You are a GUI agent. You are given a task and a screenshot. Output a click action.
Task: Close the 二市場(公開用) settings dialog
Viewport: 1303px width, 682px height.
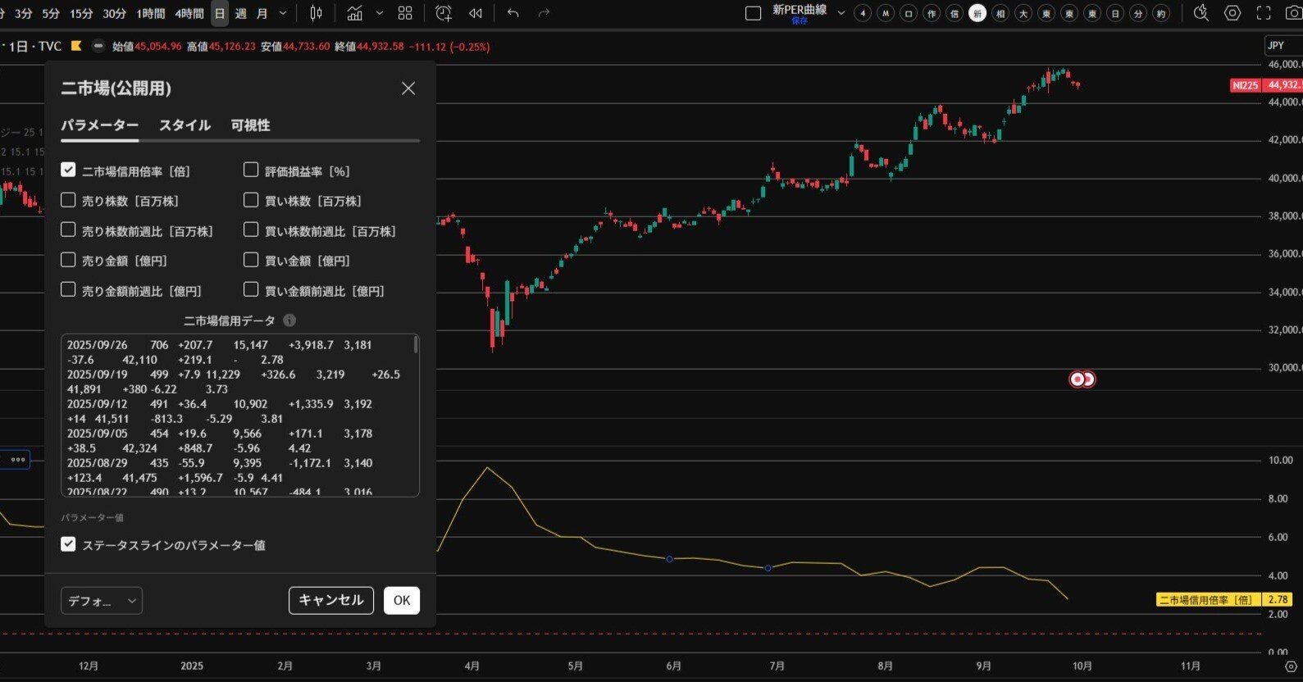(408, 89)
